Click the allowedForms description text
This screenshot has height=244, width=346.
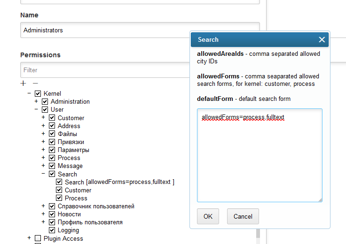tap(258, 80)
